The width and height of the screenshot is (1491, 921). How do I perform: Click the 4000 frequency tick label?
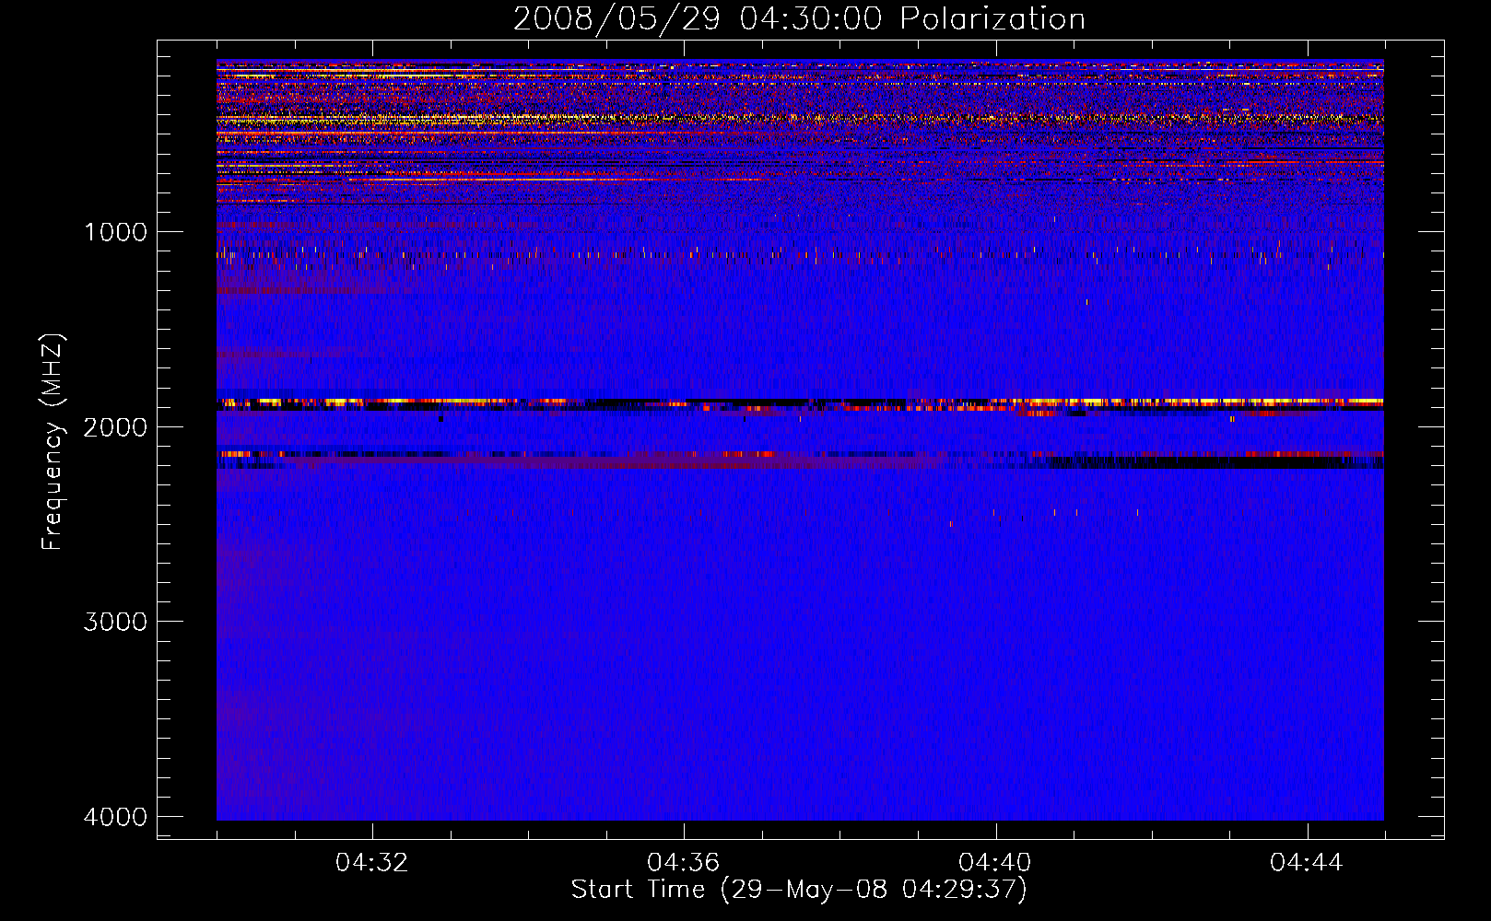(115, 817)
